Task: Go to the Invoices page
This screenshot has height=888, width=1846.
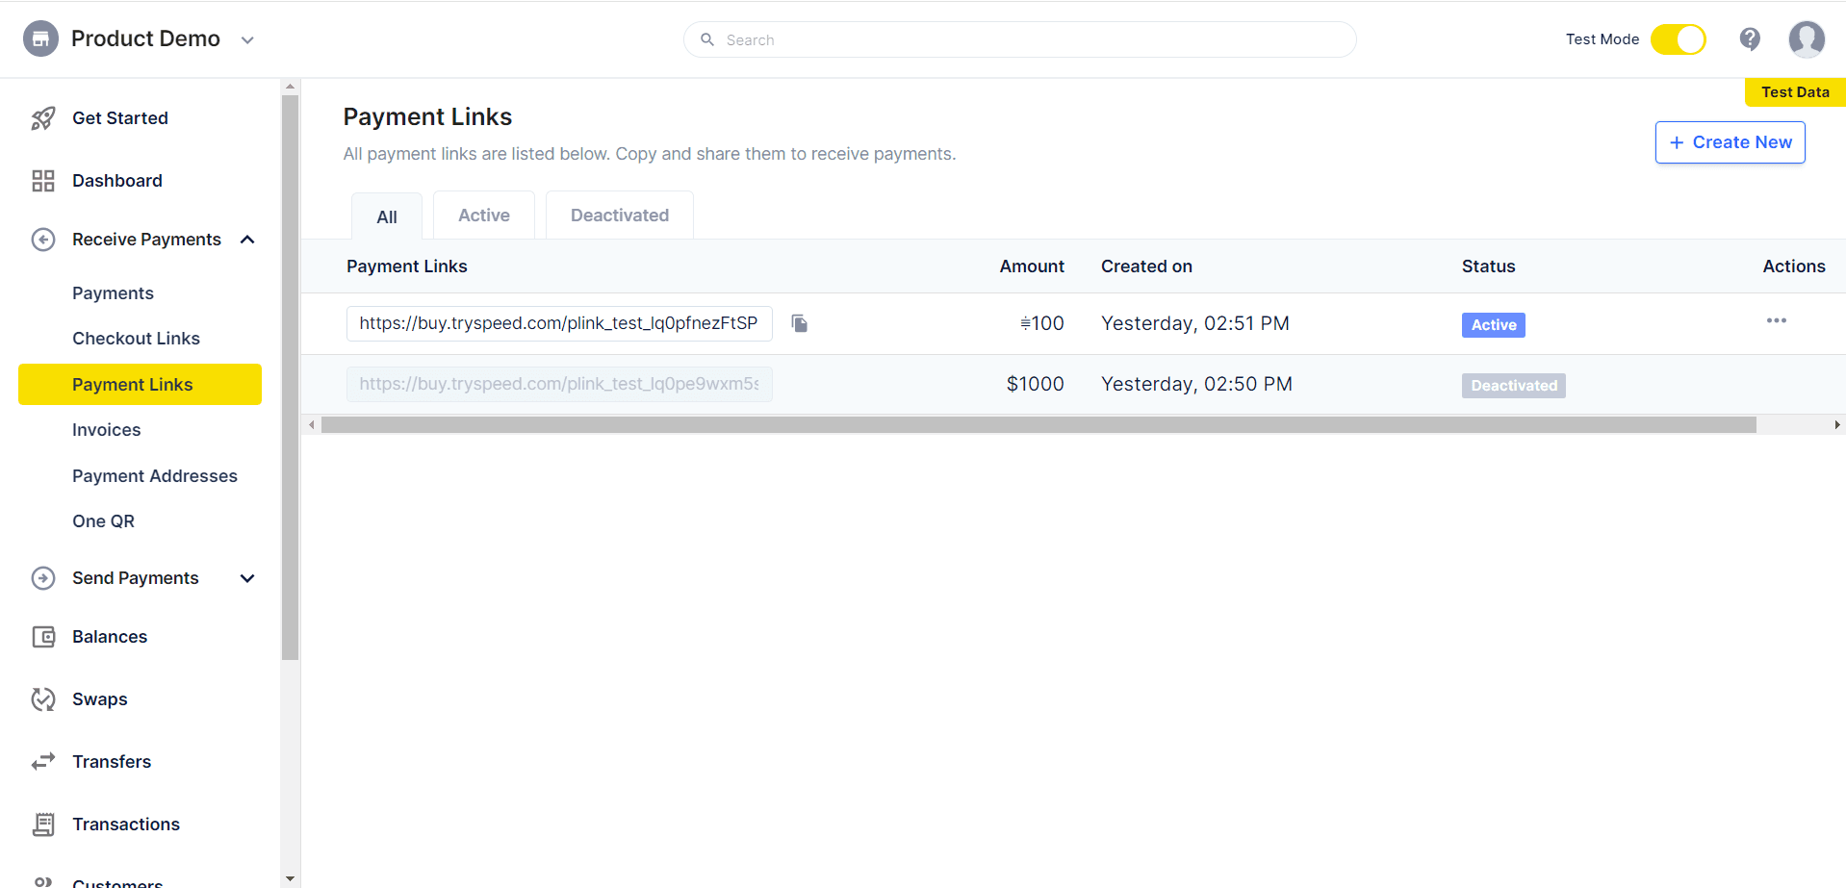Action: (106, 429)
